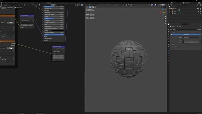
Task: Toggle visibility eye for Camera in outliner
Action: click(x=199, y=10)
